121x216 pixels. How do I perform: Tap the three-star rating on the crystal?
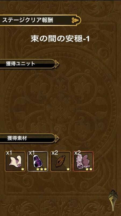pos(42,169)
